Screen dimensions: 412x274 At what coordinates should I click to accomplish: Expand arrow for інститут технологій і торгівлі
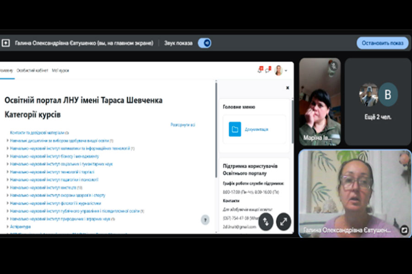coord(7,172)
